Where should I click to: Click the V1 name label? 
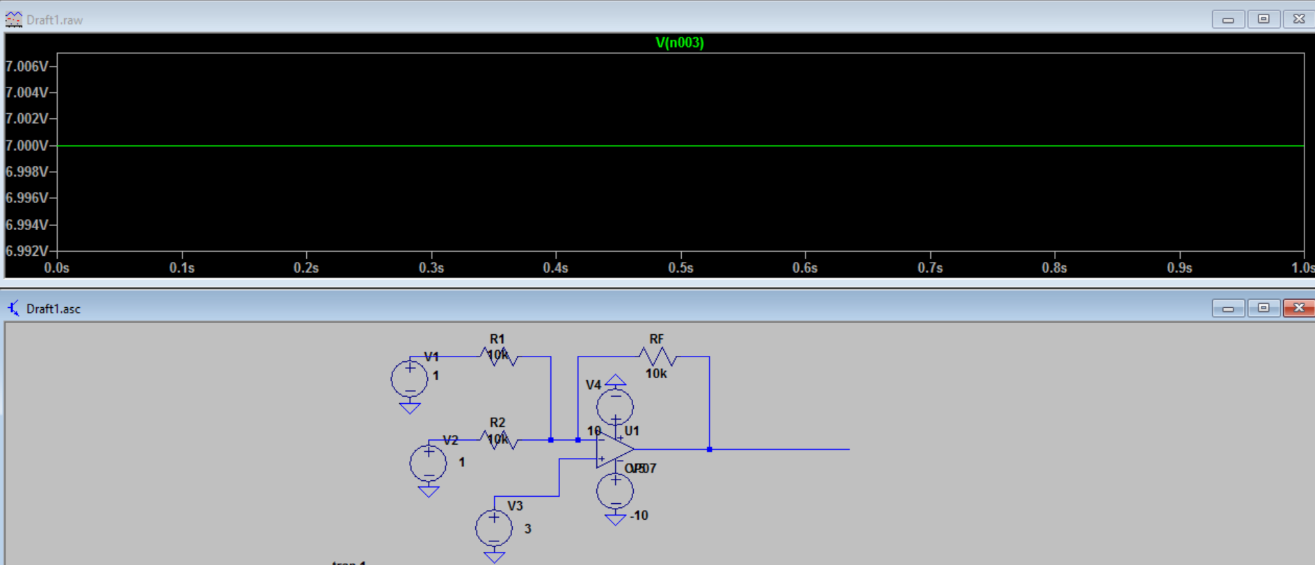pyautogui.click(x=431, y=357)
